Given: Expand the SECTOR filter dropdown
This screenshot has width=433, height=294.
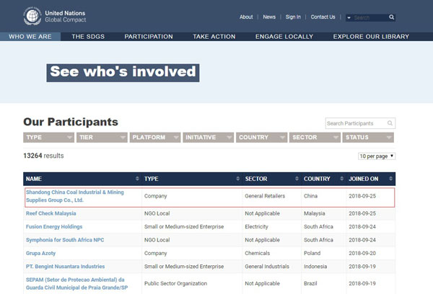Looking at the screenshot, I should (313, 137).
